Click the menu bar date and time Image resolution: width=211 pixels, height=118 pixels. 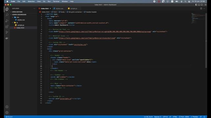point(198,1)
